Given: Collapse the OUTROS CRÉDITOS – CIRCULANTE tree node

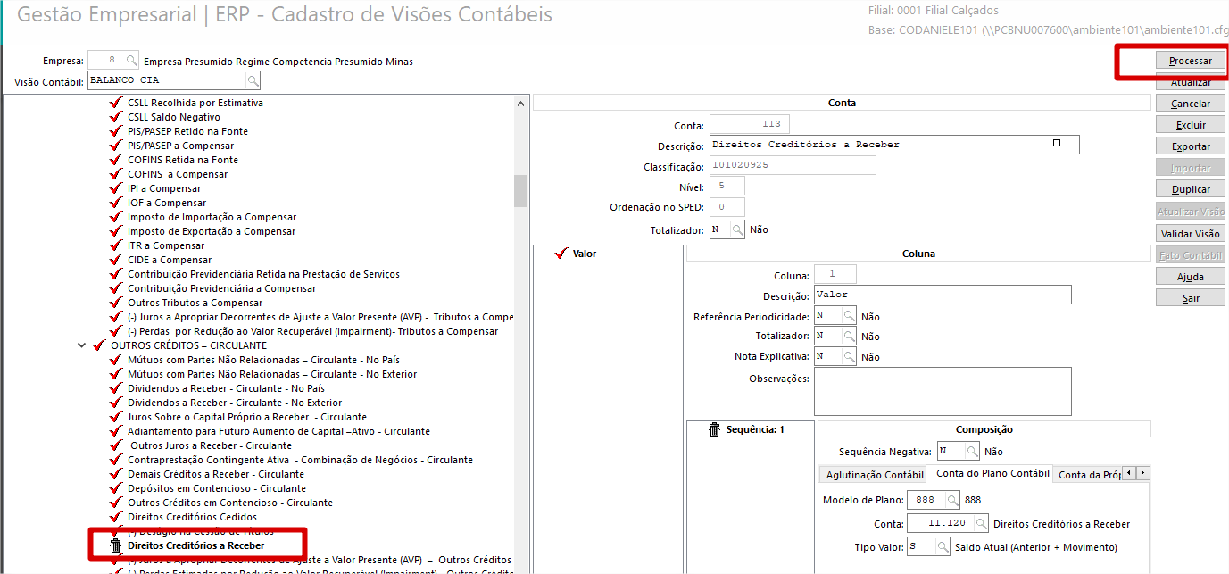Looking at the screenshot, I should coord(82,345).
